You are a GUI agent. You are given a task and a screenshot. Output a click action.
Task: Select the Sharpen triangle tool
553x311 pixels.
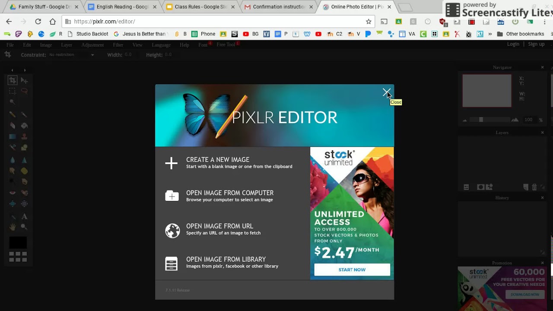click(x=24, y=160)
